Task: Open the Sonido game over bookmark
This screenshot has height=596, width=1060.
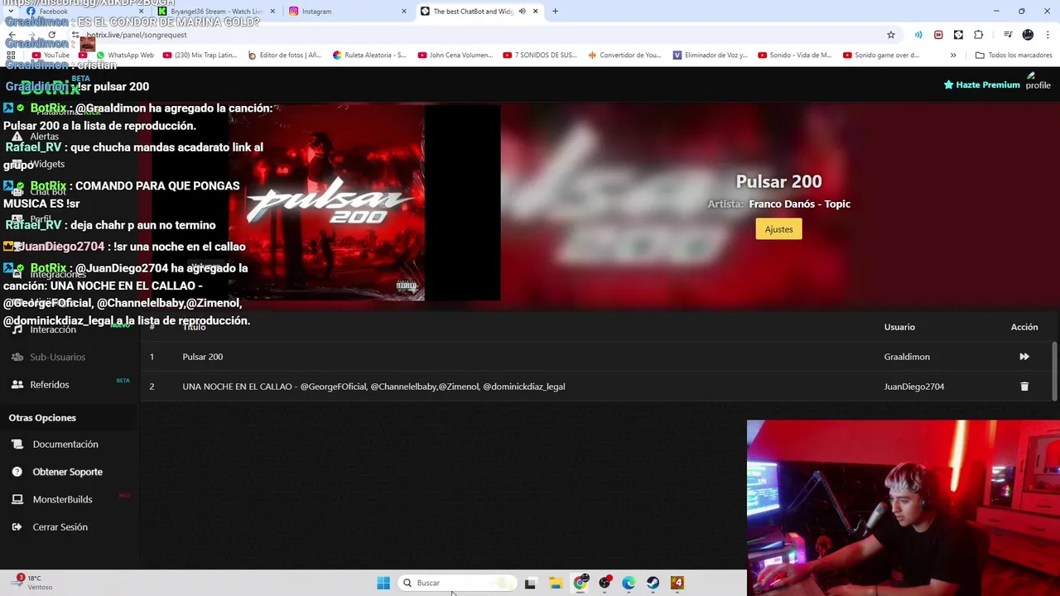Action: pyautogui.click(x=881, y=55)
